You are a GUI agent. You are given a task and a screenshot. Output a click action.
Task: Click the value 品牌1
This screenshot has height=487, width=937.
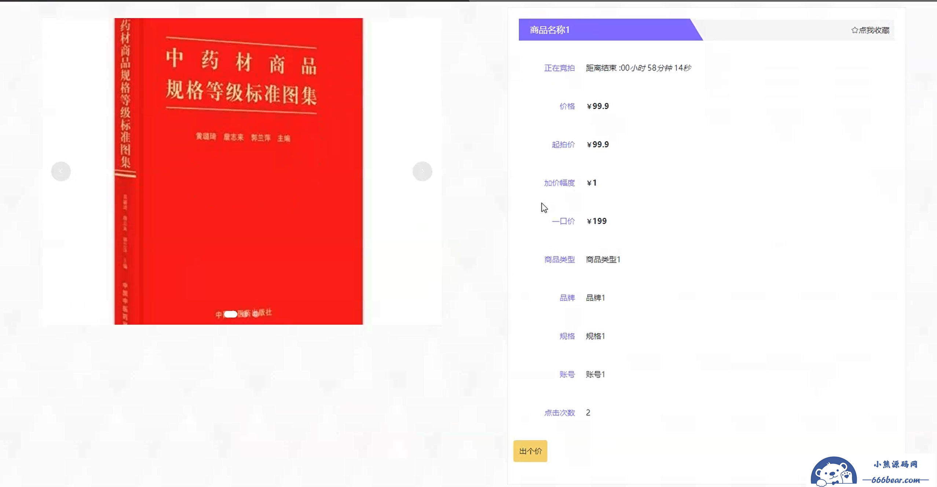[x=595, y=298]
